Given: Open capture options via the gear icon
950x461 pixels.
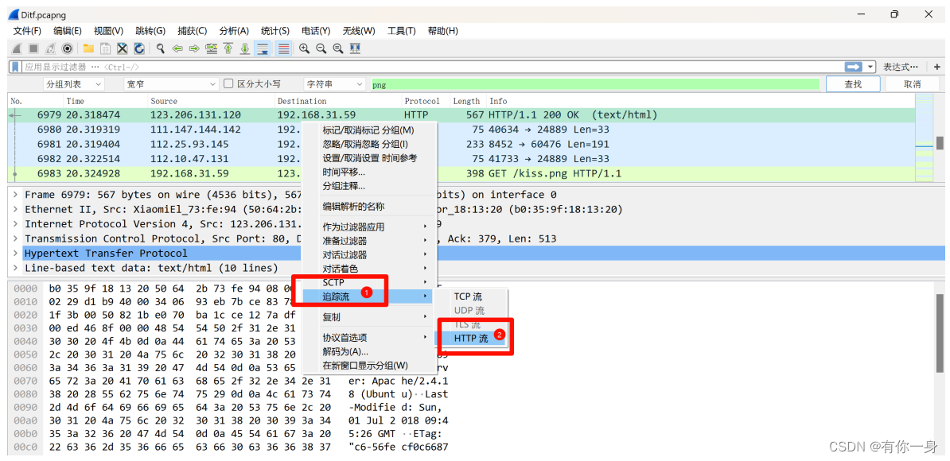Looking at the screenshot, I should 67,48.
